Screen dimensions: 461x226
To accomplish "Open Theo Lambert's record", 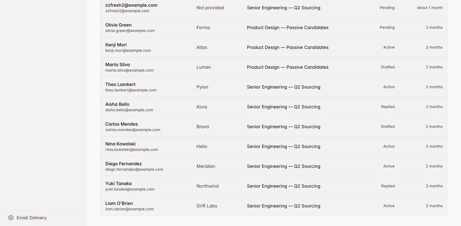I will pyautogui.click(x=274, y=87).
